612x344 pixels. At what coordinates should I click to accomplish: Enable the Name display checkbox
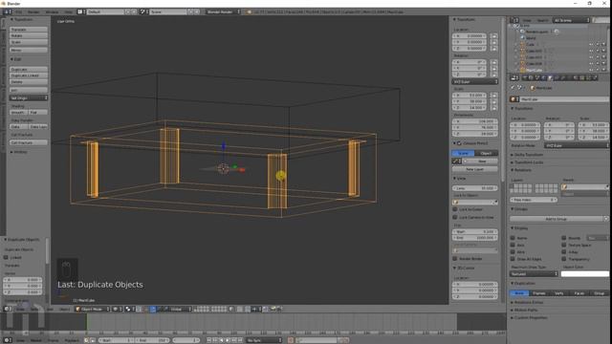[513, 238]
